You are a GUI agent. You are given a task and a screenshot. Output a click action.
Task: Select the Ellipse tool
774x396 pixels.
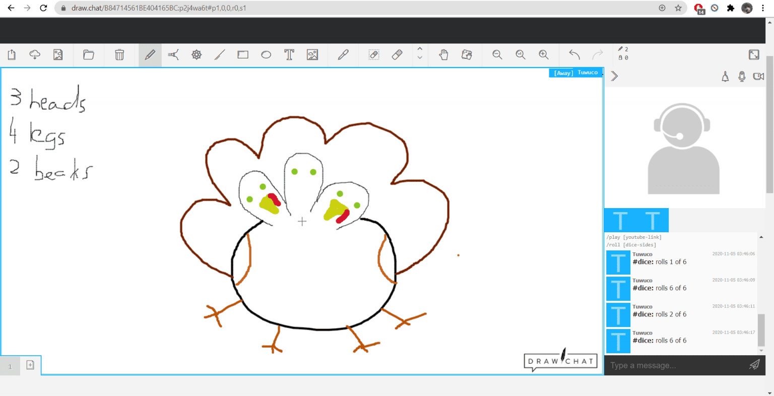coord(266,55)
